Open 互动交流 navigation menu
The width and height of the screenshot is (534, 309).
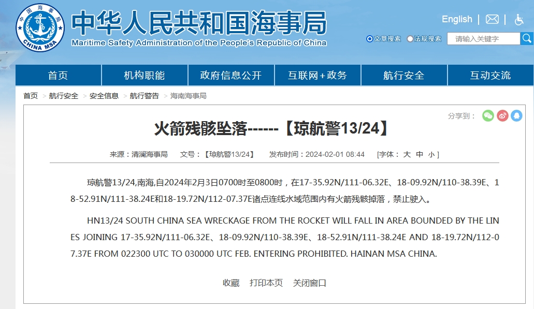tap(490, 75)
